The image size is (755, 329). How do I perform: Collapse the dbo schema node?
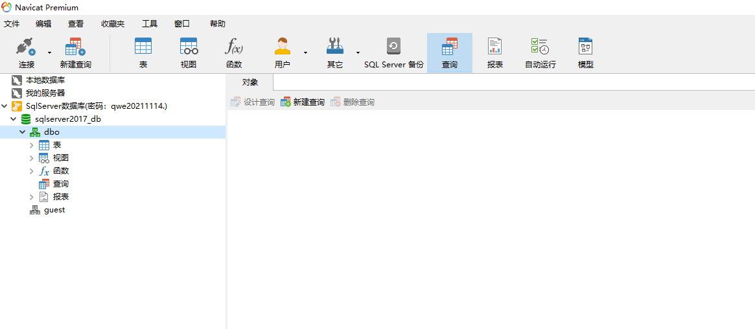[22, 131]
